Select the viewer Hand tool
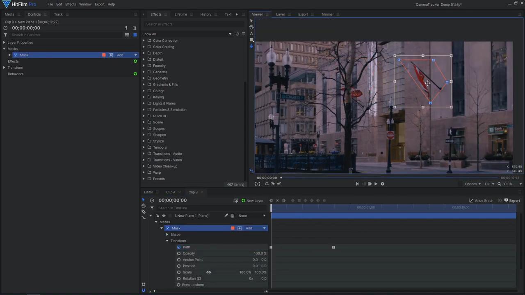 point(251,27)
